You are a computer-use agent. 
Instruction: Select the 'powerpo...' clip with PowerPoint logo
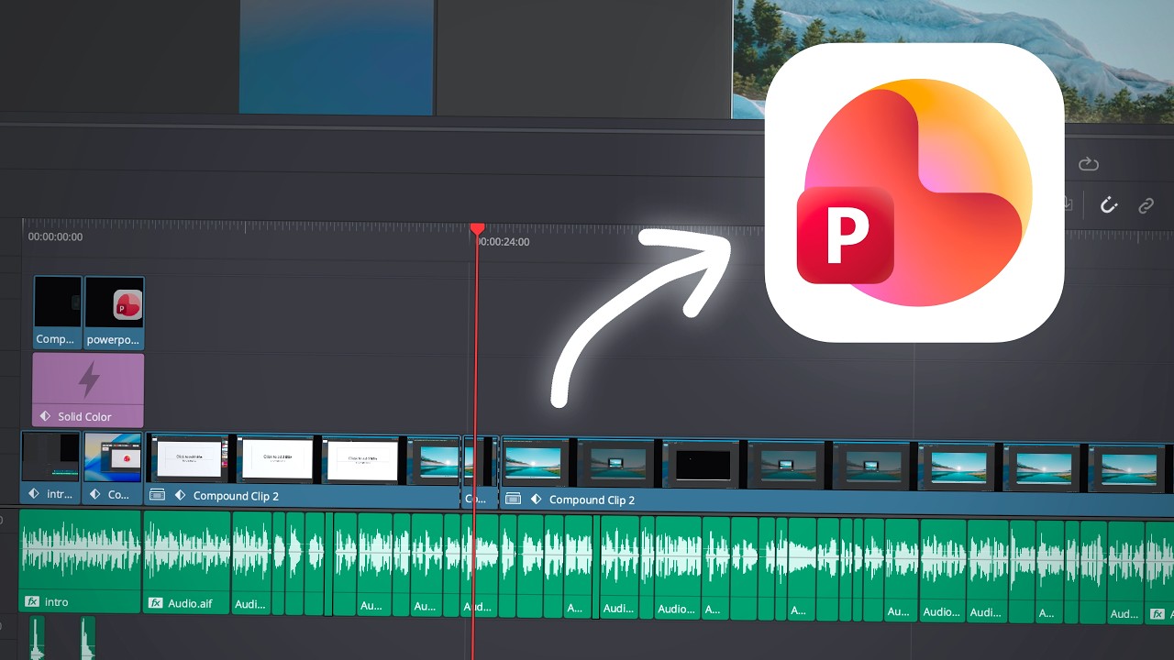click(114, 313)
